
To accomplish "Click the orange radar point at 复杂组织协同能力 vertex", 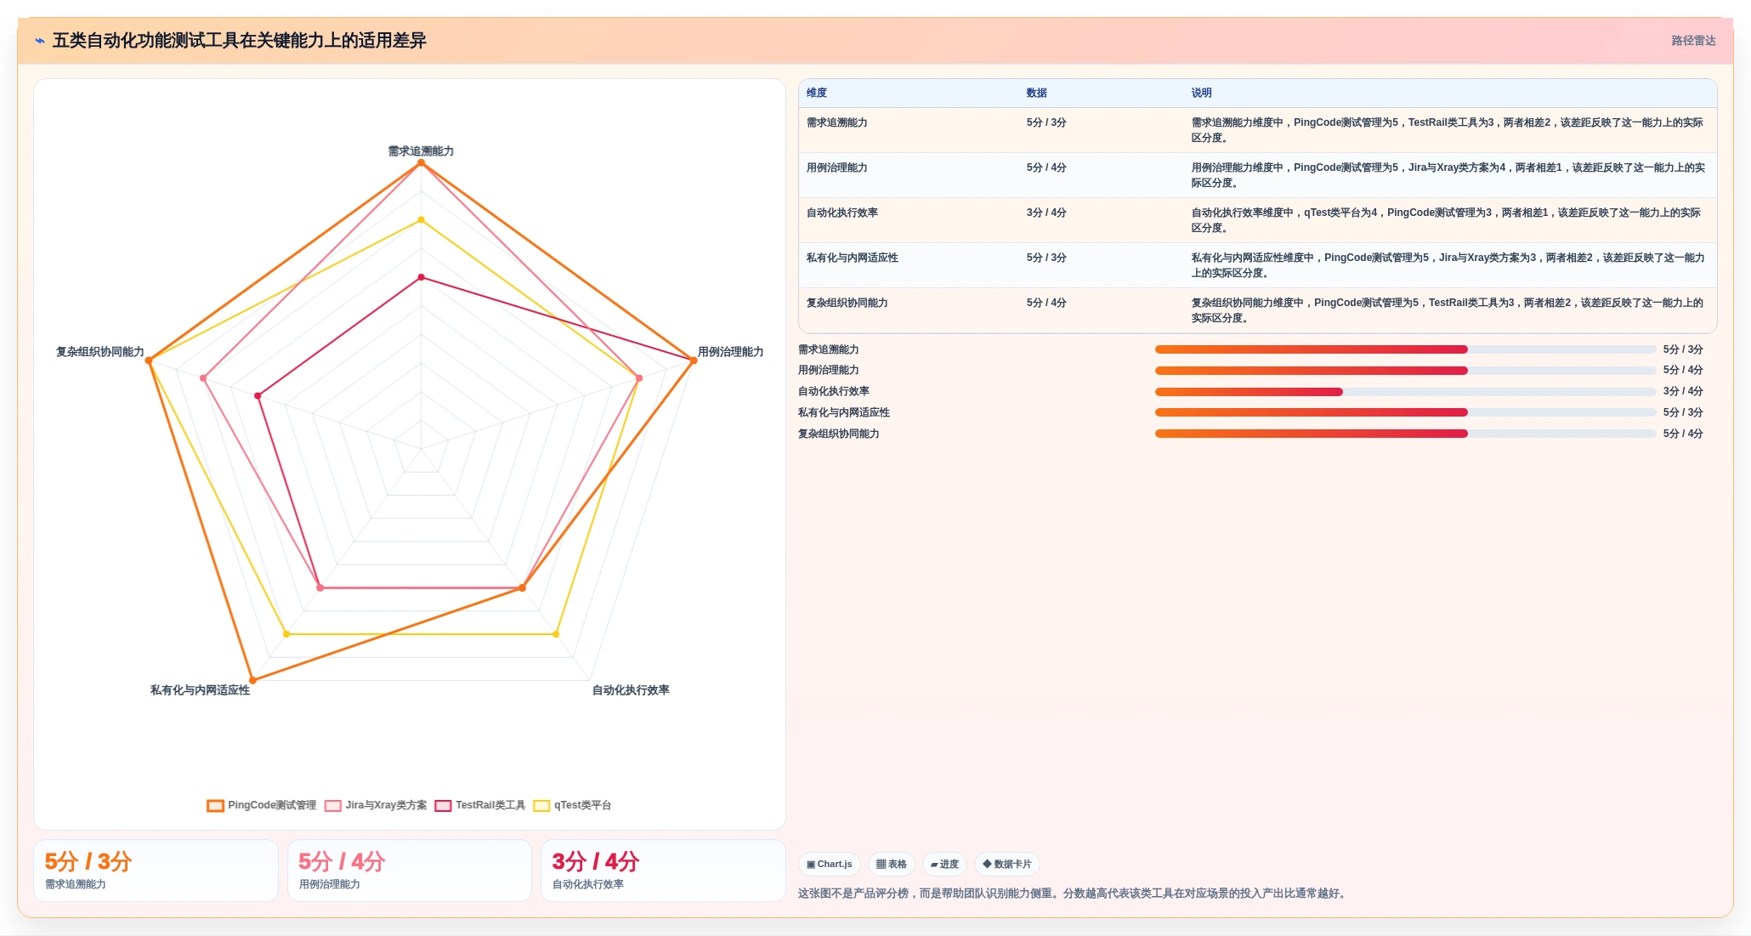I will pos(149,360).
